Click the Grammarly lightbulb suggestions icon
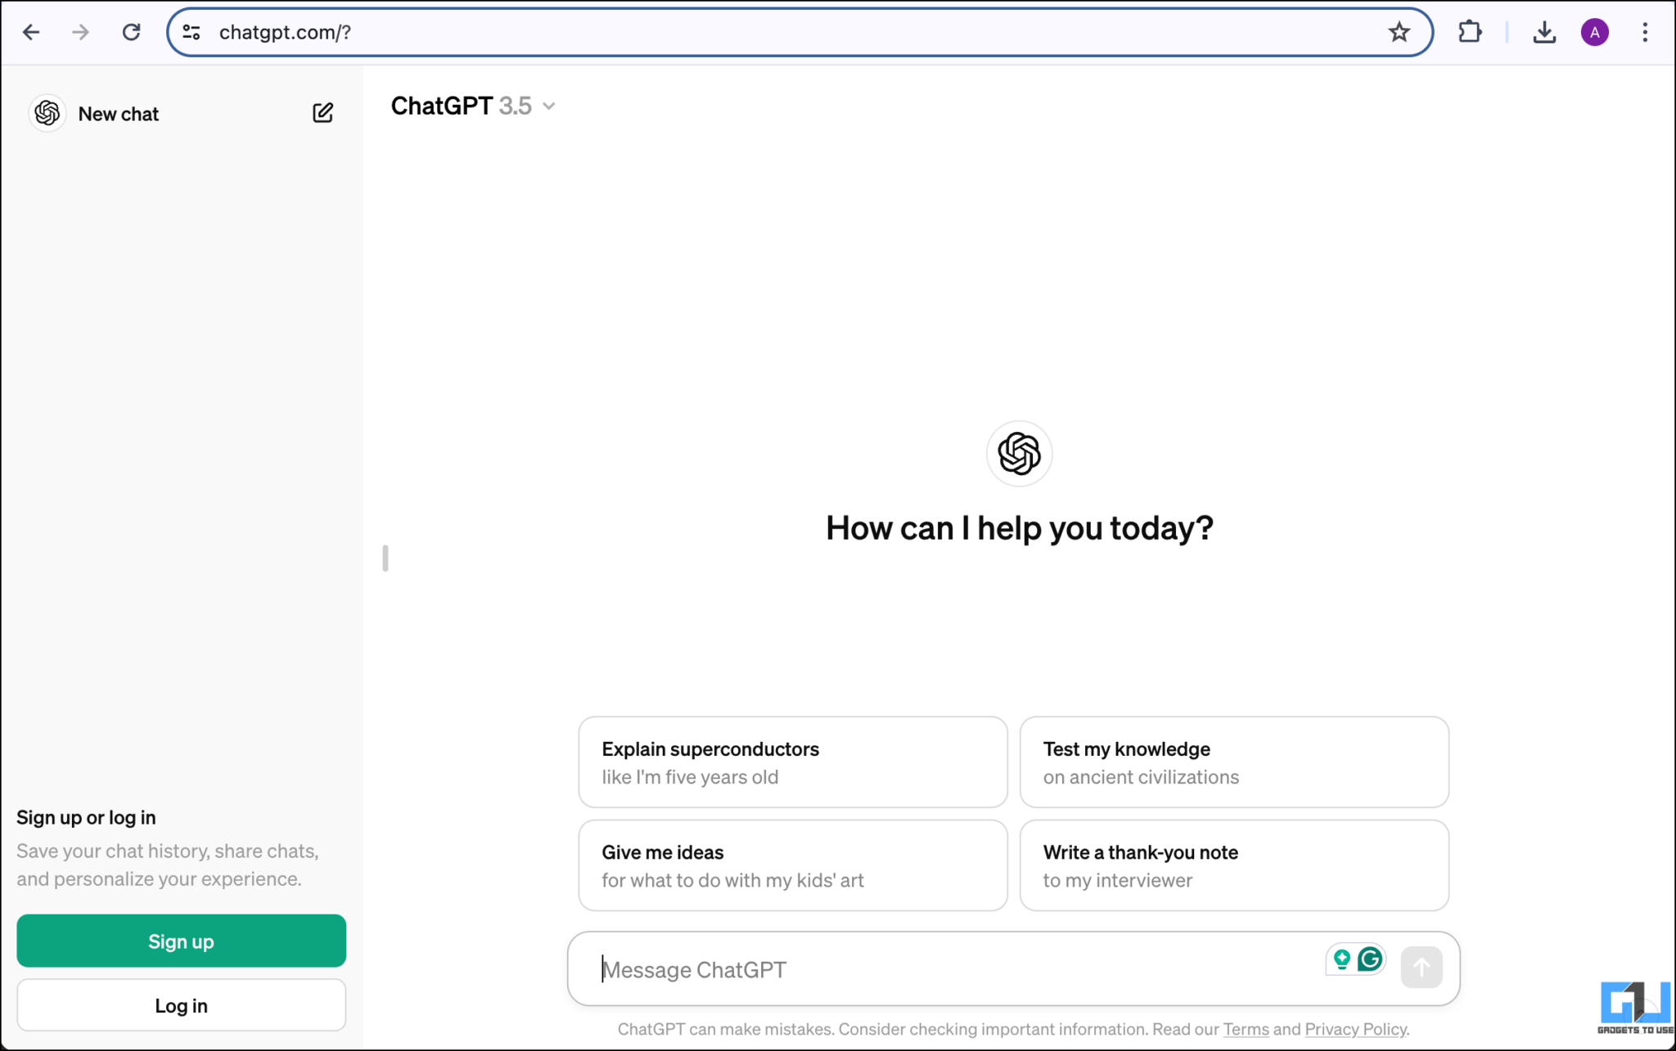Image resolution: width=1676 pixels, height=1051 pixels. pyautogui.click(x=1340, y=959)
